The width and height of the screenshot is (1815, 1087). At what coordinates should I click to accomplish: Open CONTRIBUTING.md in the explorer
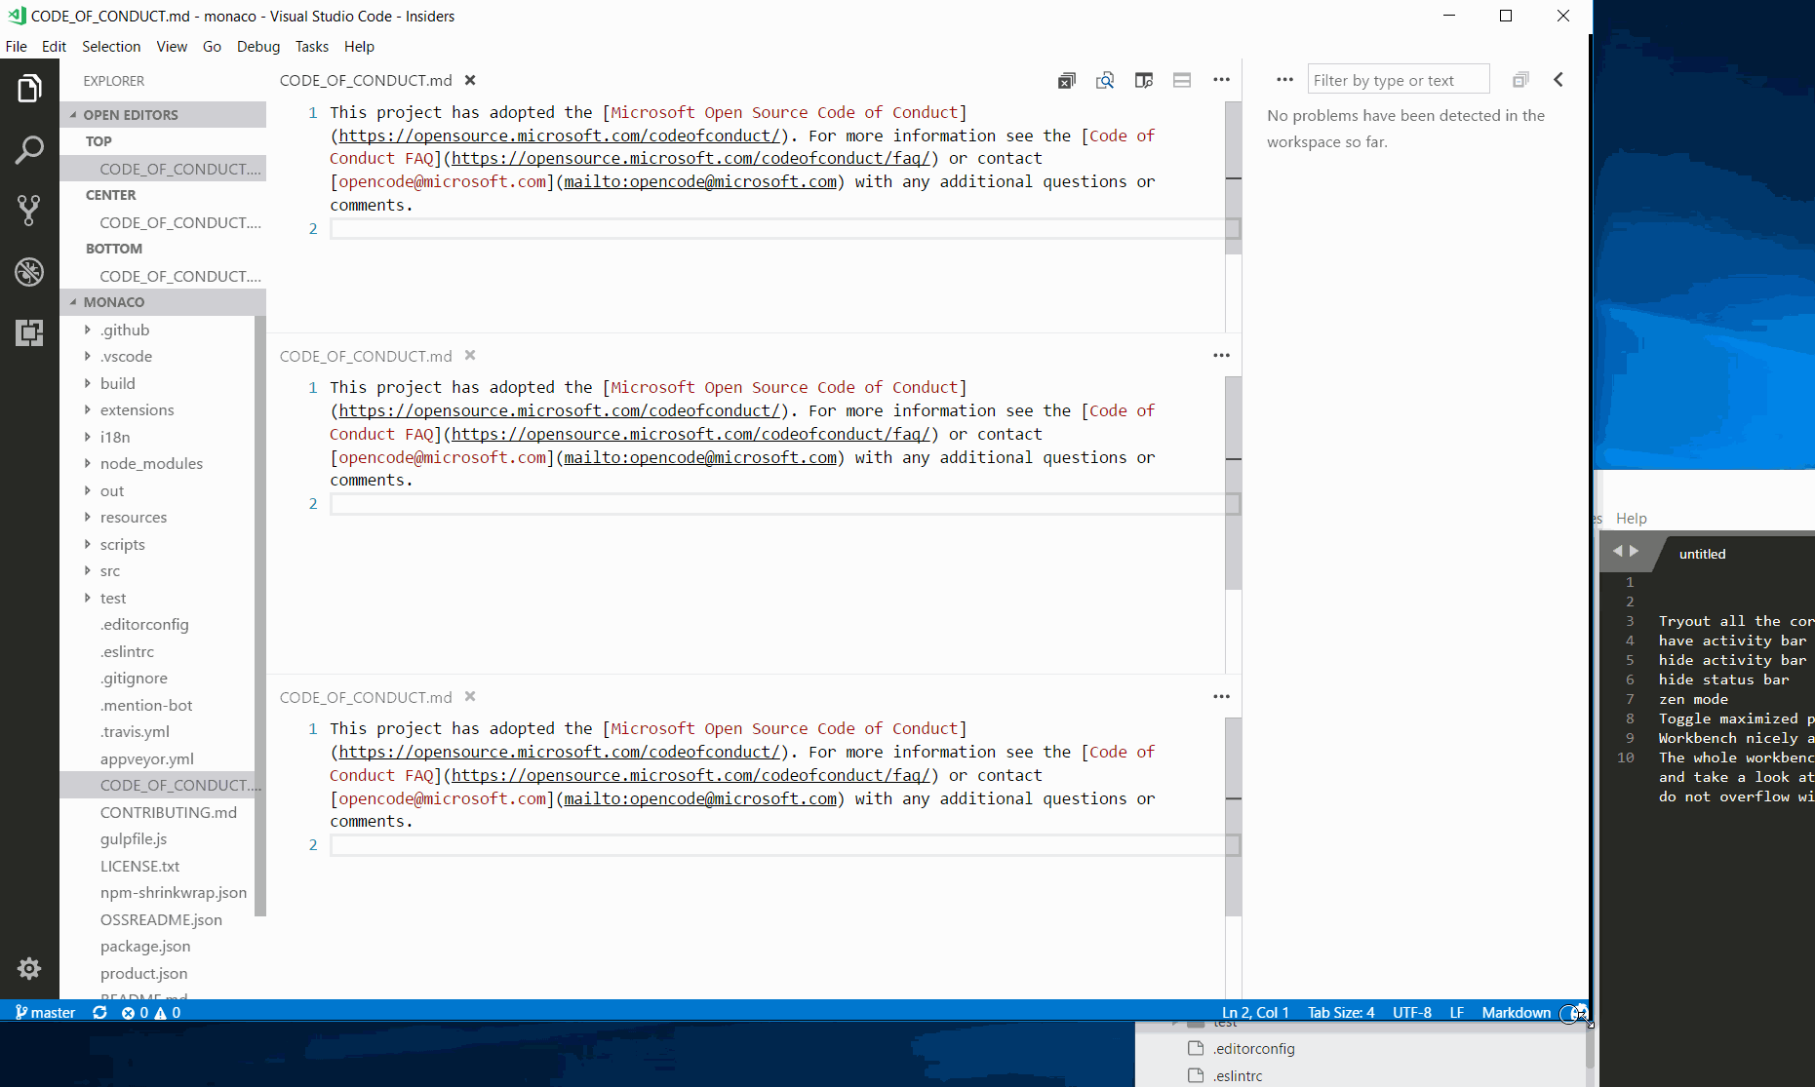tap(168, 812)
